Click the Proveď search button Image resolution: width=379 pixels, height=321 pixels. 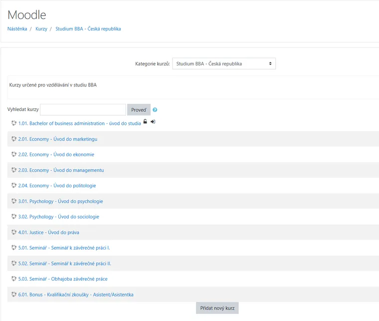coord(139,110)
